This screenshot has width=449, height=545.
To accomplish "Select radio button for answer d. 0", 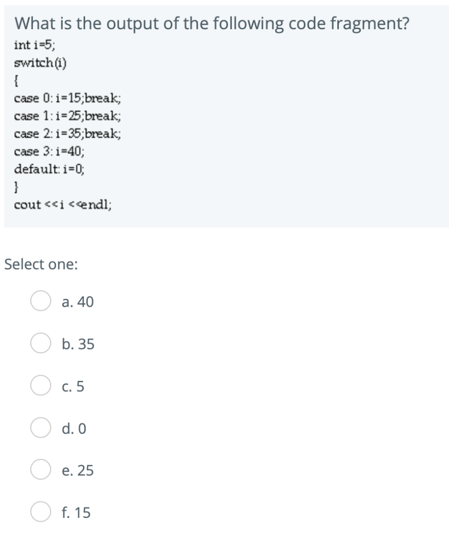I will pos(40,428).
